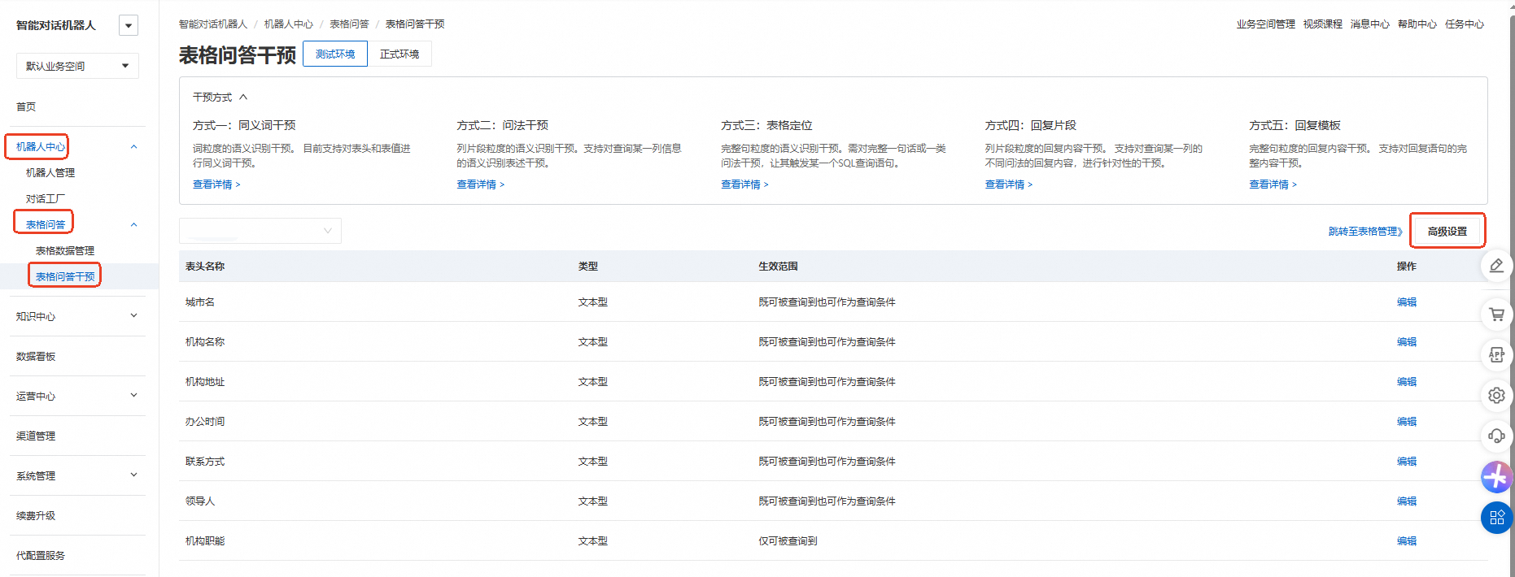
Task: Open 帮助中心 in top bar
Action: pos(1417,24)
